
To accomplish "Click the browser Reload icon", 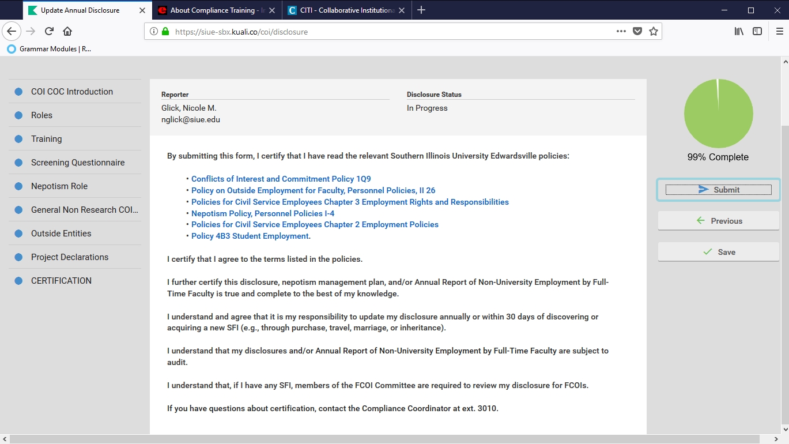I will pos(49,31).
